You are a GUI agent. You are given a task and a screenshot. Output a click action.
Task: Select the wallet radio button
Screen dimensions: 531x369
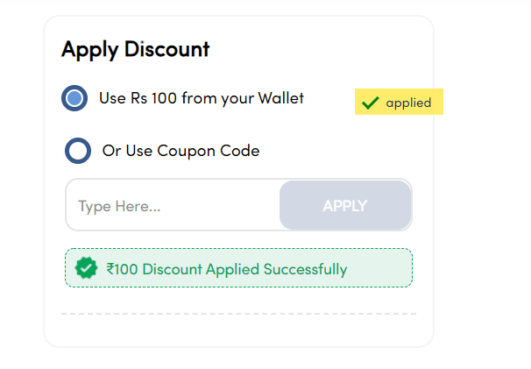[x=74, y=98]
